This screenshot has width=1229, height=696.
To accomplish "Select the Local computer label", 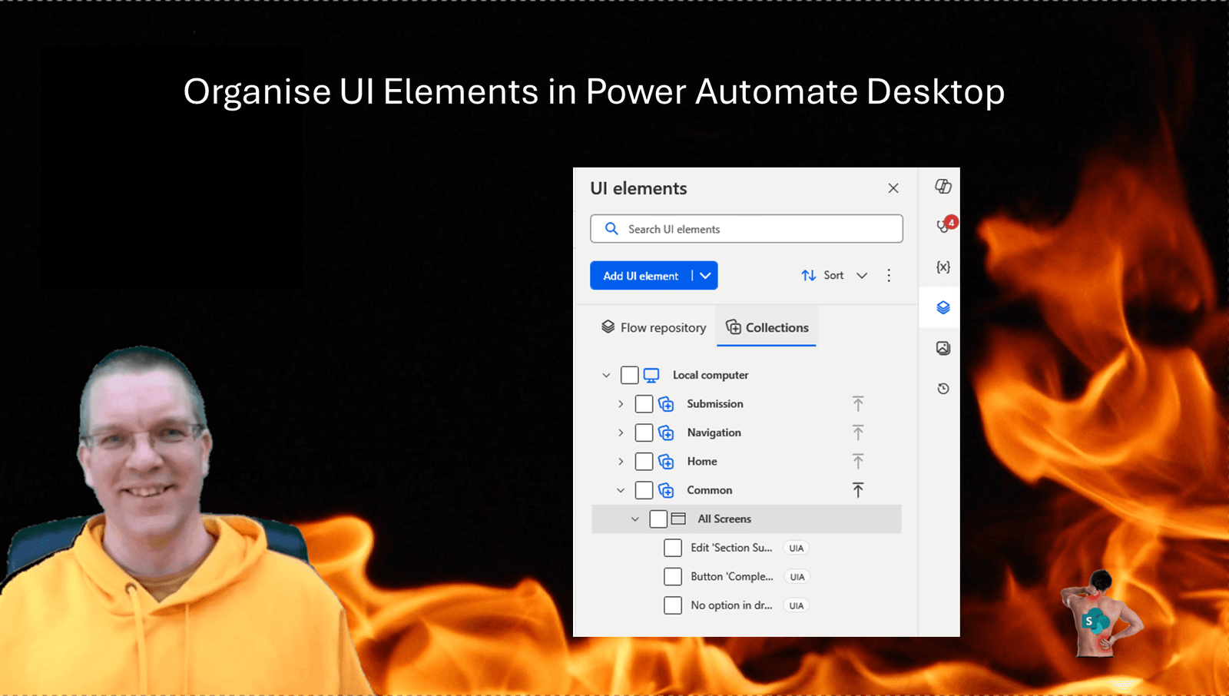I will point(711,375).
